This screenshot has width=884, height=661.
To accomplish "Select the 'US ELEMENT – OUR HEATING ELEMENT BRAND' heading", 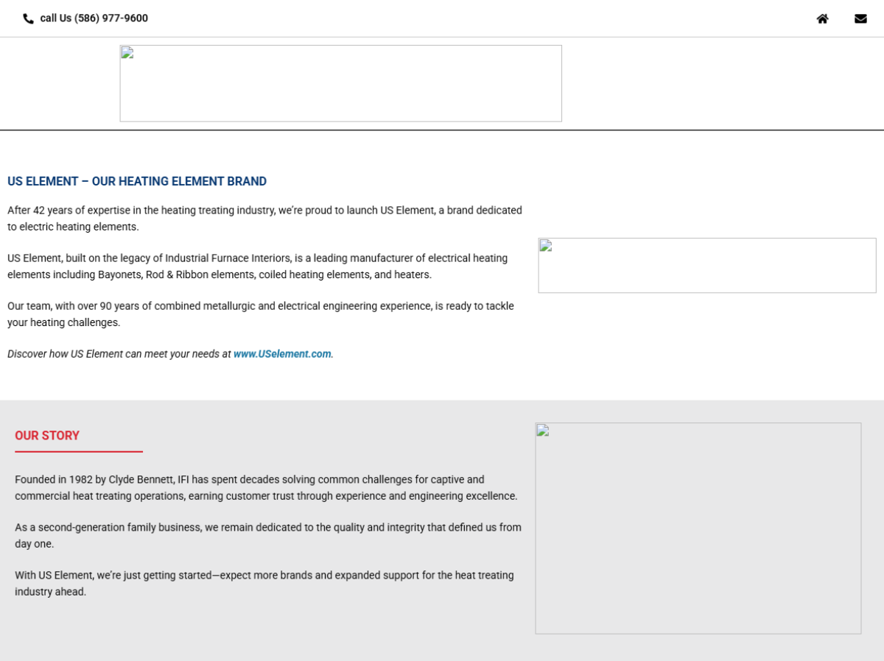I will pos(137,181).
